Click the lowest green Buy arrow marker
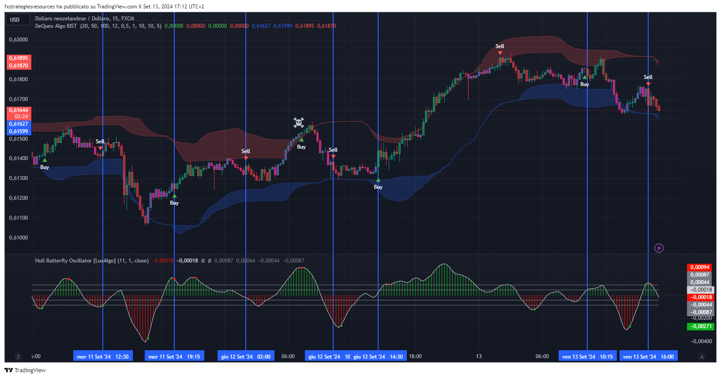 point(174,196)
